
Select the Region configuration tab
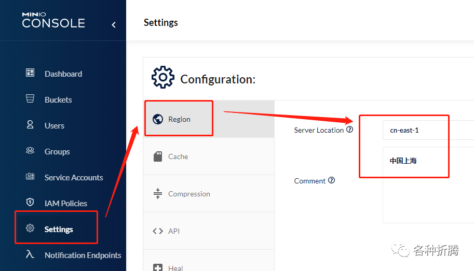point(179,119)
